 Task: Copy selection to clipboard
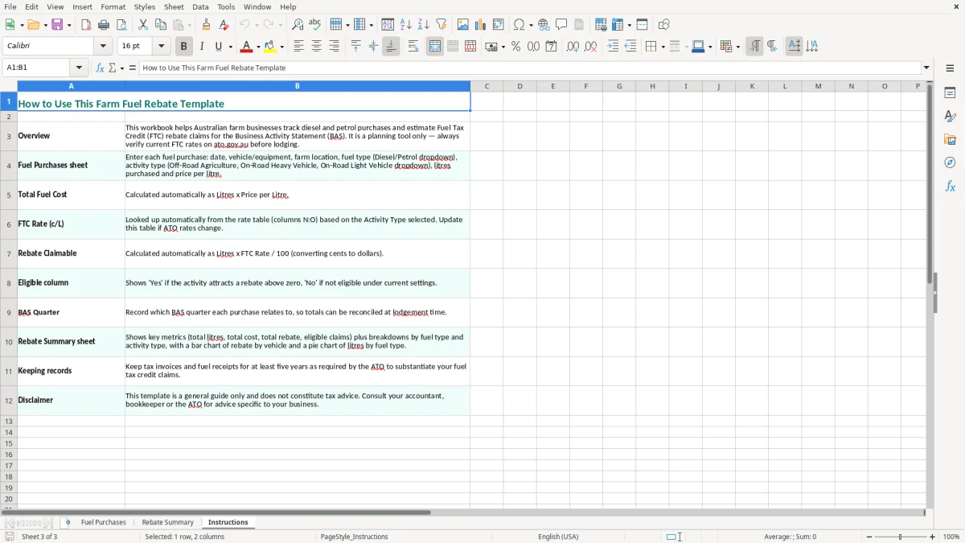click(161, 25)
